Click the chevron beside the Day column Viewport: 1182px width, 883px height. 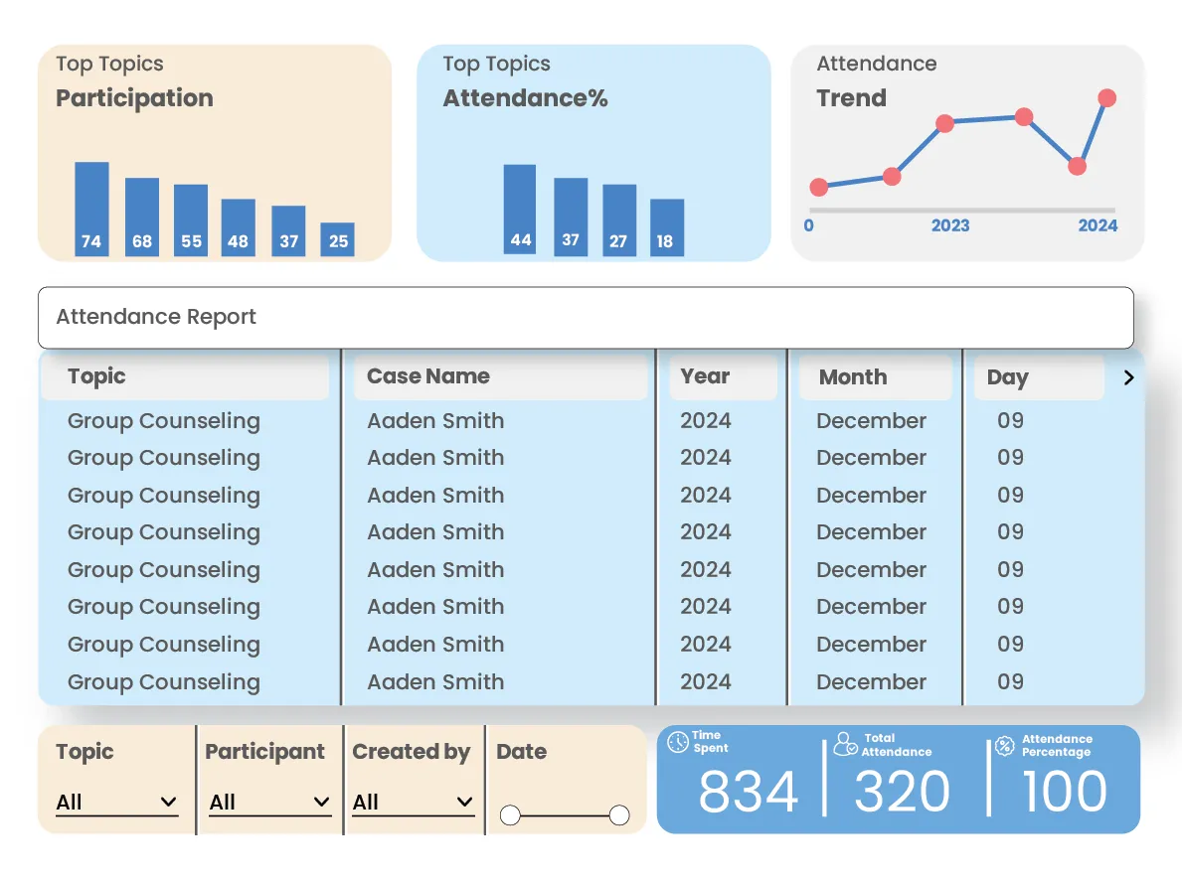click(x=1127, y=377)
